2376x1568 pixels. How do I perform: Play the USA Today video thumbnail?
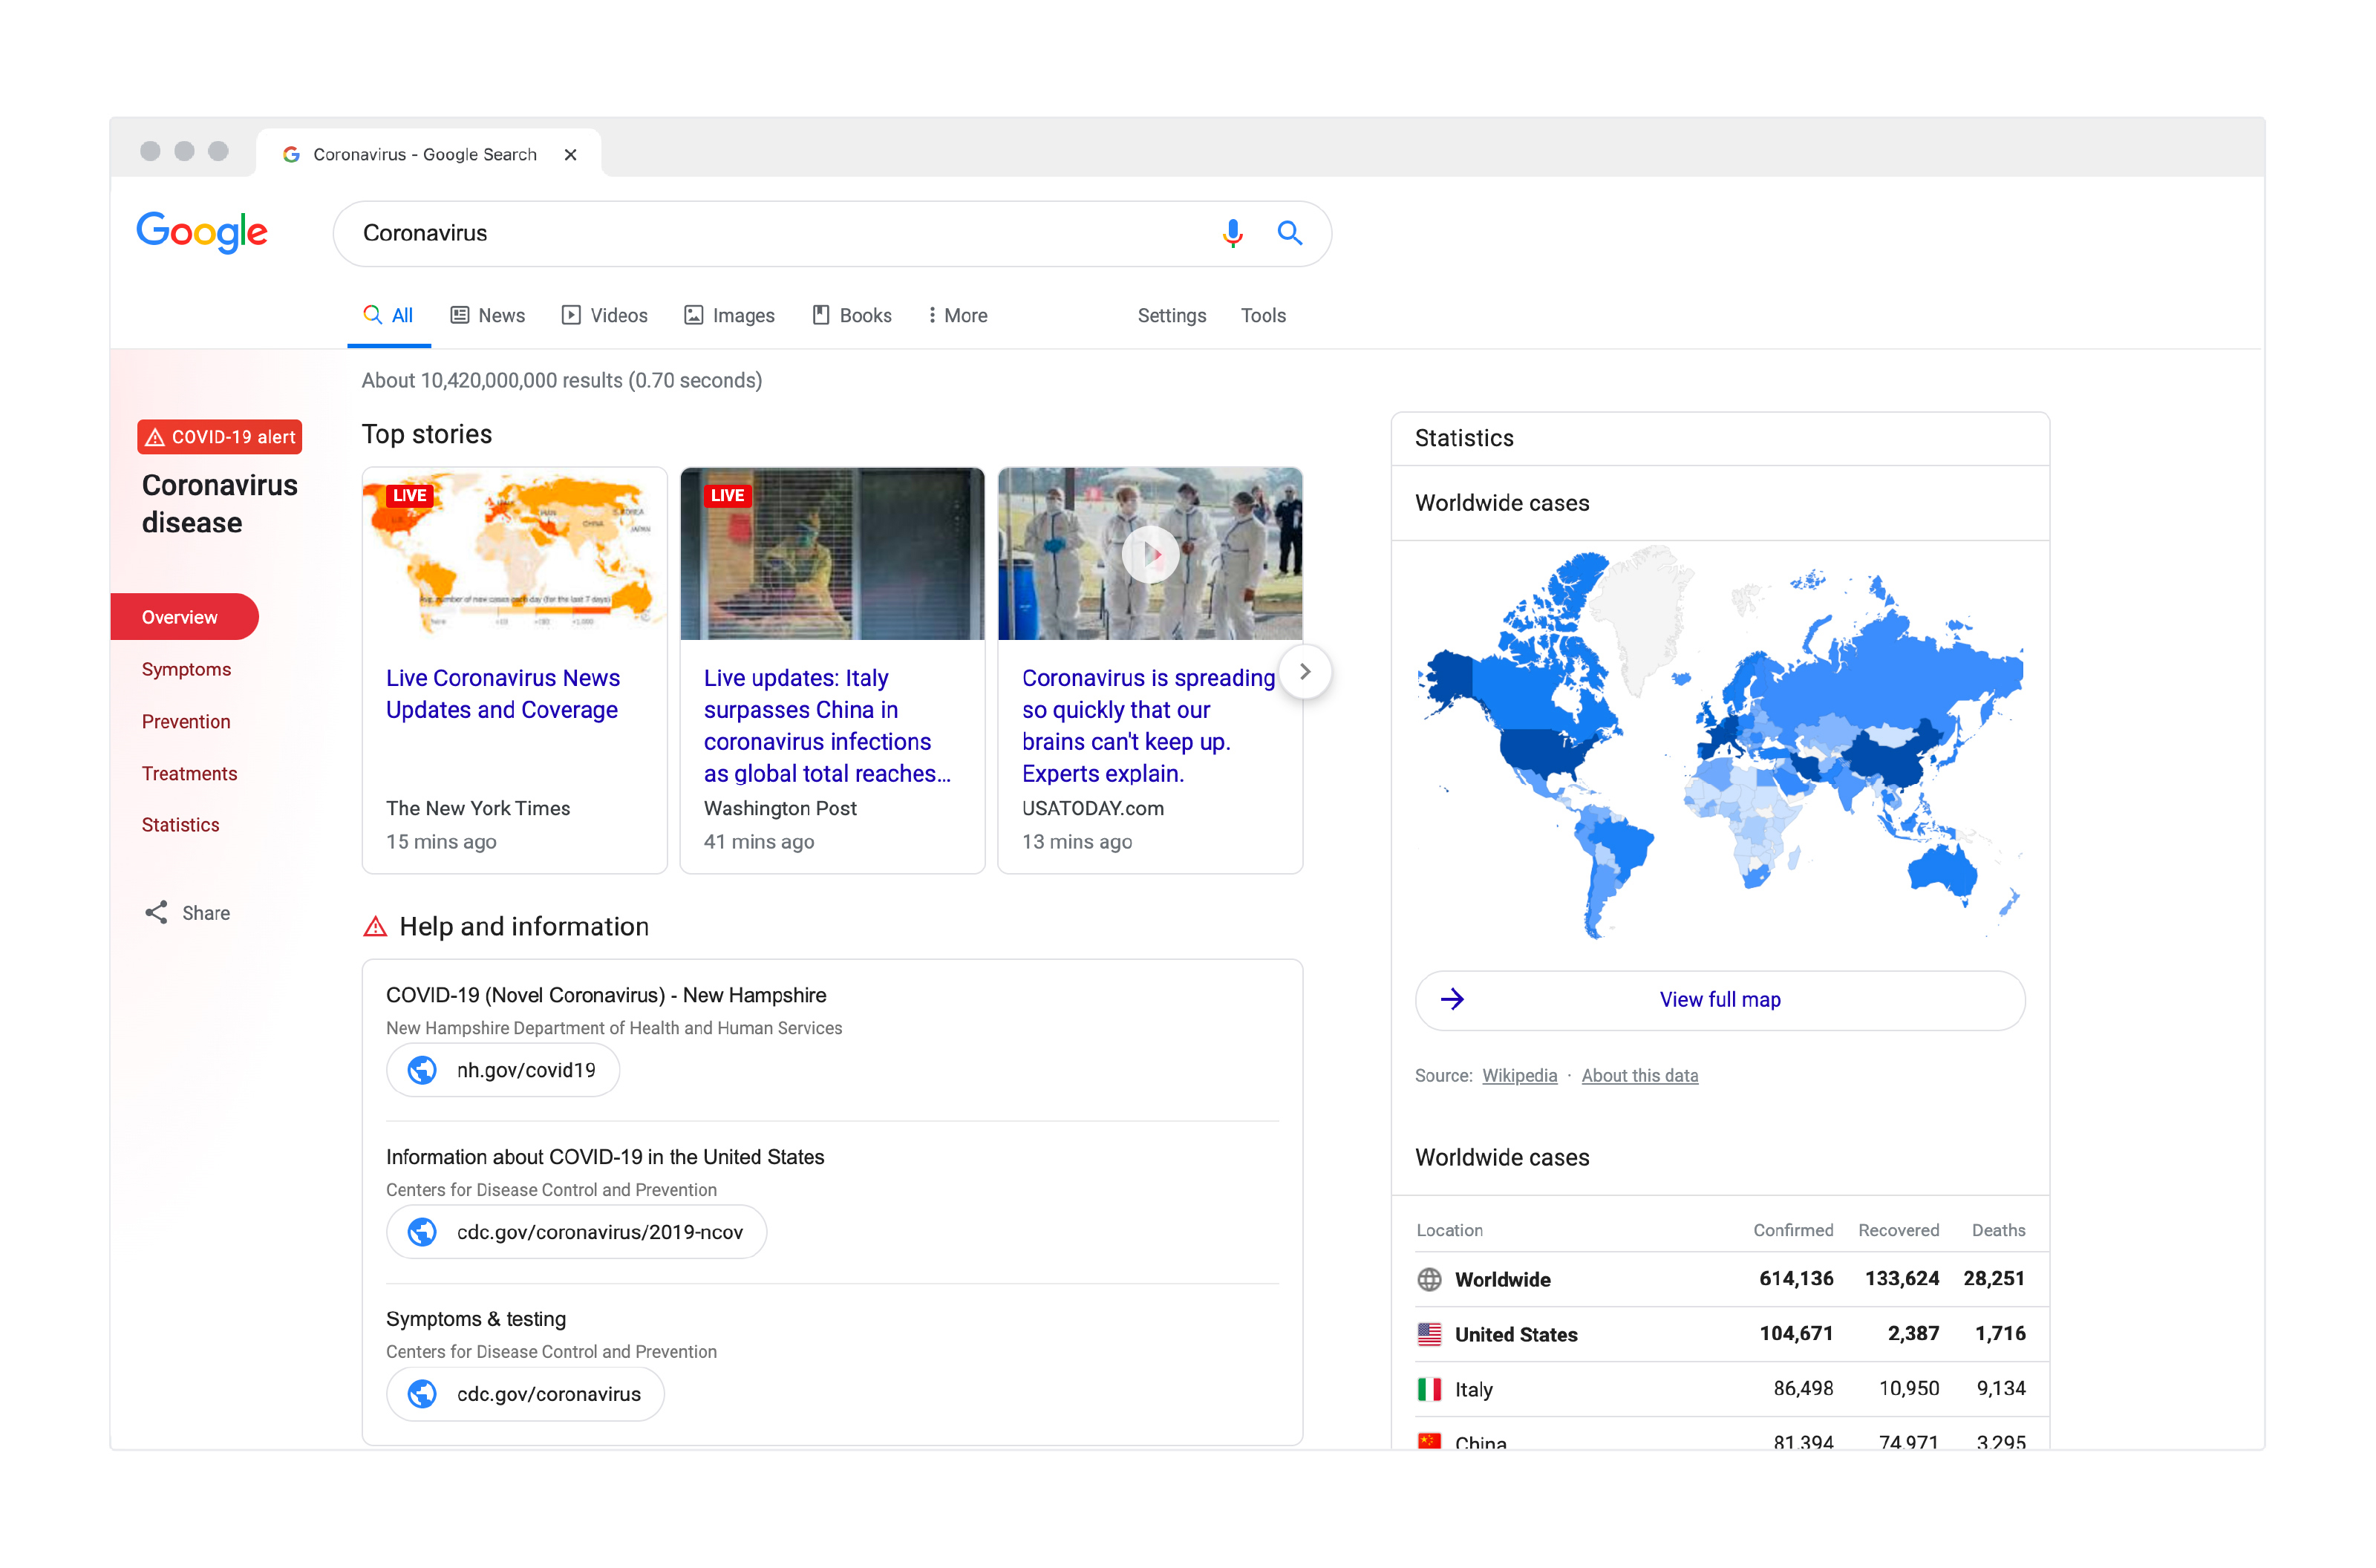(1150, 554)
